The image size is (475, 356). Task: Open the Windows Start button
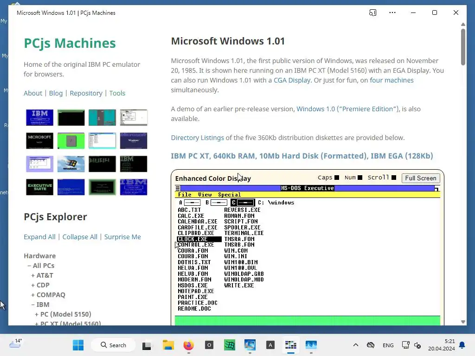tap(78, 345)
